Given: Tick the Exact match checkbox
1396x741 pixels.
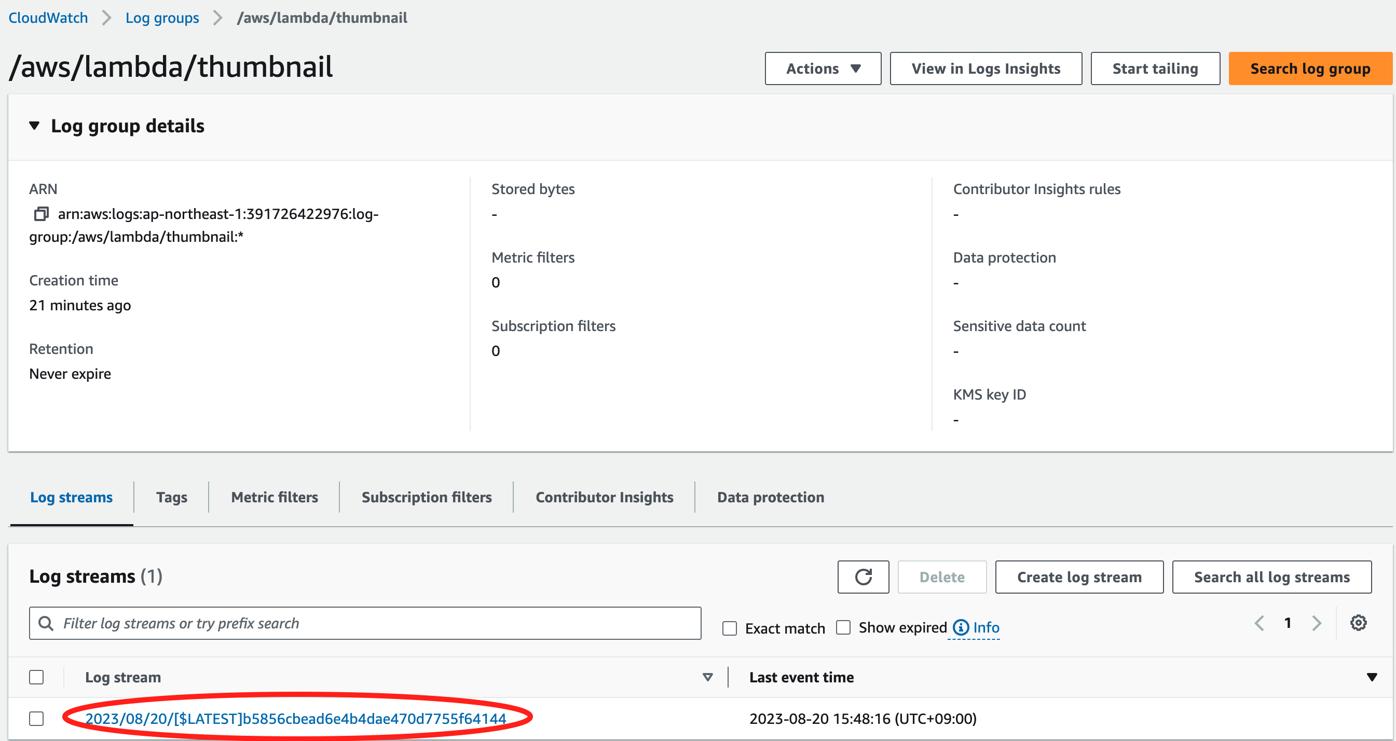Looking at the screenshot, I should tap(730, 628).
